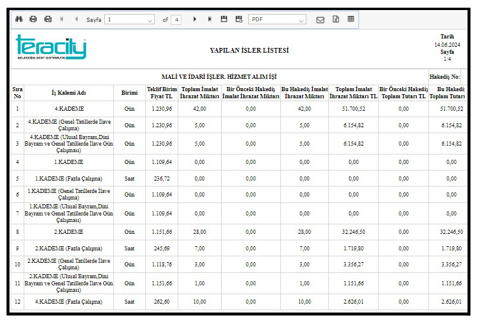477x322 pixels.
Task: Click the value 51.700,52 in Toplam İmalat İhrazat Miktarı TL
Action: pyautogui.click(x=354, y=109)
